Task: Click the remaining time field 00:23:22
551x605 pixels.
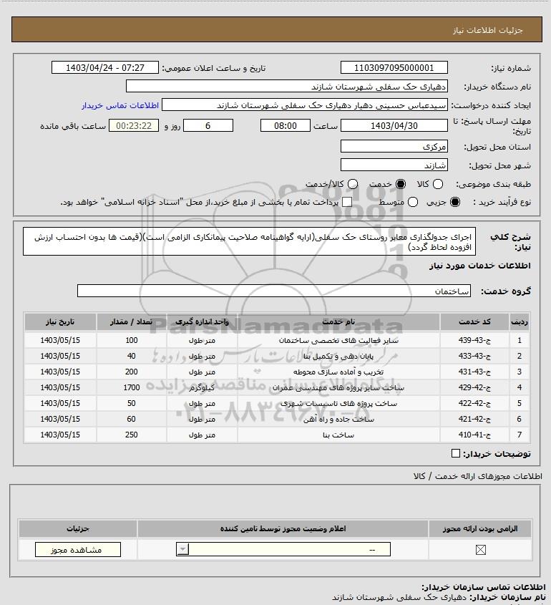Action: pos(134,126)
